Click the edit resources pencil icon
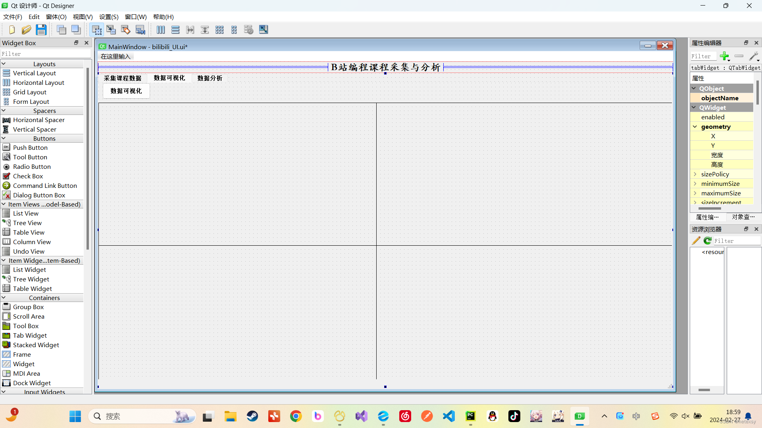The image size is (762, 428). click(x=696, y=241)
